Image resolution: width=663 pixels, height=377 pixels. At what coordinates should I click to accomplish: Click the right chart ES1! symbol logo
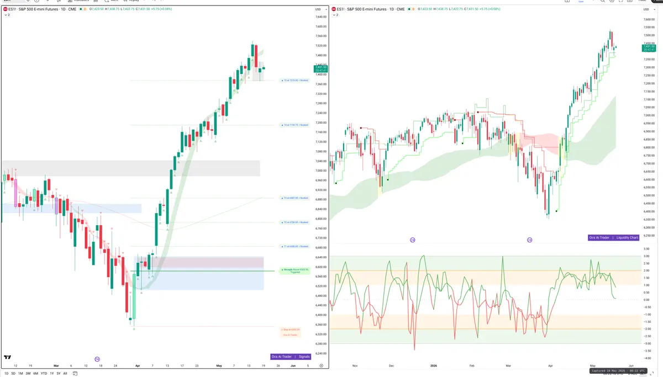334,9
